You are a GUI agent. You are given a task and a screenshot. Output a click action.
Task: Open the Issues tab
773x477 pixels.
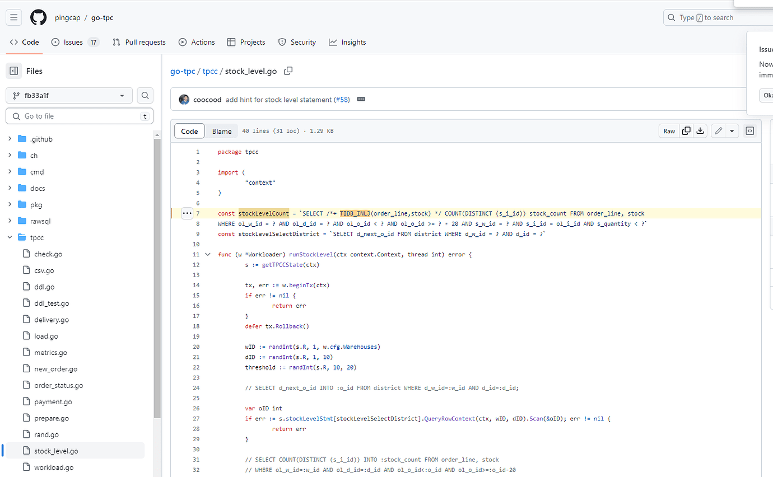pos(75,42)
